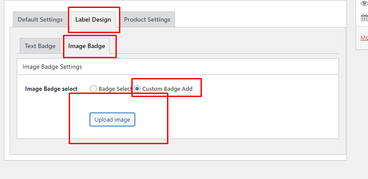Click the 'Design' word in Label Design tab
The image size is (368, 179).
[x=101, y=19]
